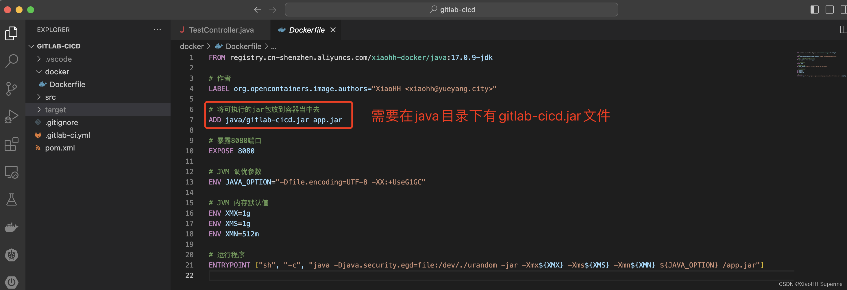Select the Dockerfile editor tab
This screenshot has height=290, width=847.
[x=306, y=30]
